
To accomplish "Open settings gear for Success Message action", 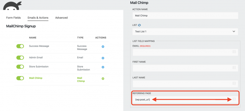I will (x=103, y=47).
